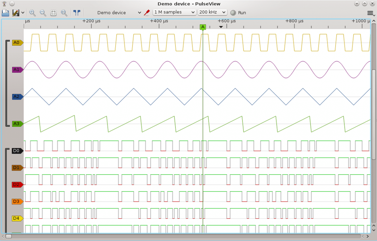Image resolution: width=377 pixels, height=241 pixels.
Task: Click the +400 µs ruler label
Action: click(159, 21)
